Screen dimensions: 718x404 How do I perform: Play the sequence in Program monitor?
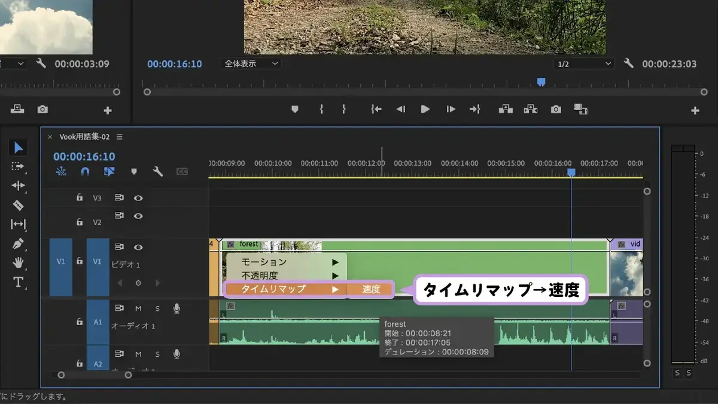tap(425, 109)
